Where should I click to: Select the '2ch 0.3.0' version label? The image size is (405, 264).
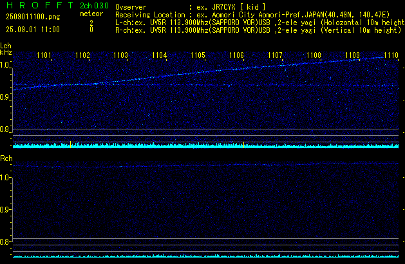(94, 6)
